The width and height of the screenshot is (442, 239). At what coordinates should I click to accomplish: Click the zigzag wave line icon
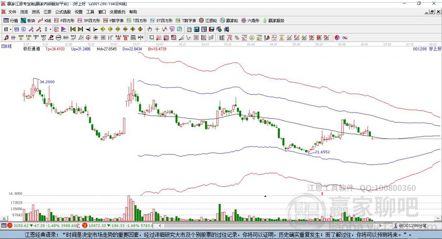[188, 38]
